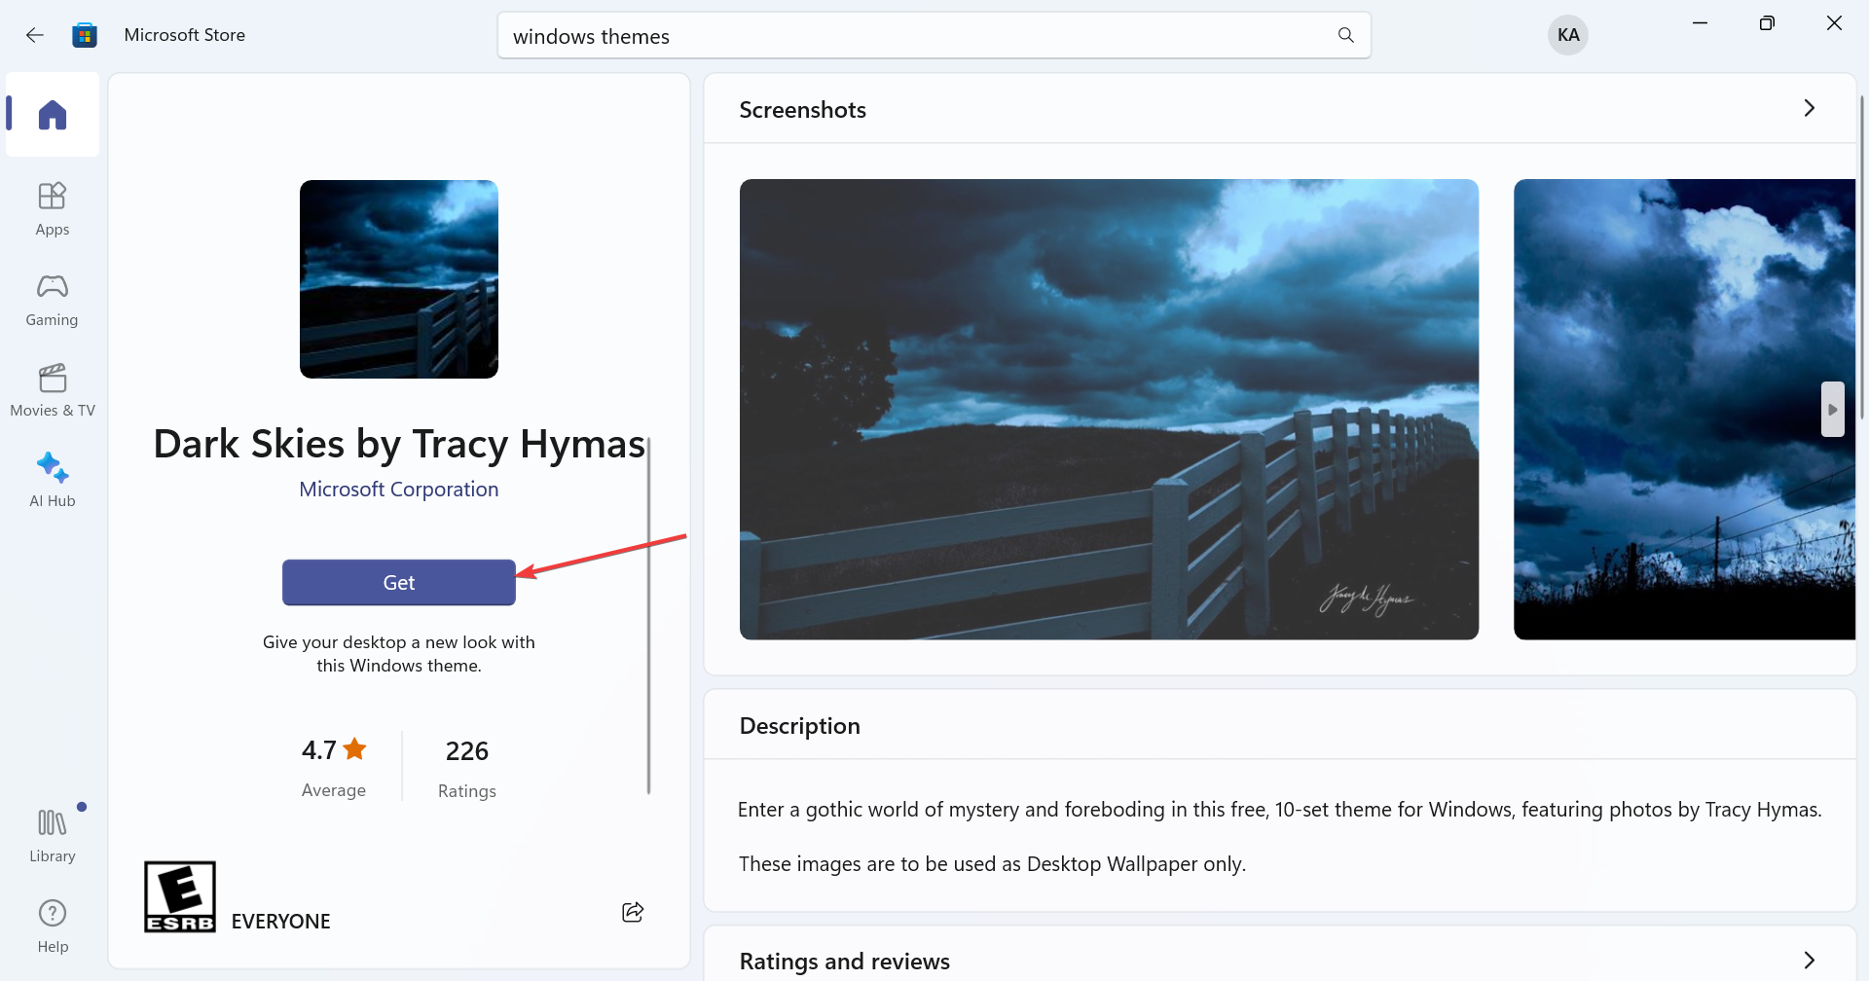Viewport: 1869px width, 981px height.
Task: Click the EVERYONE rating label
Action: pyautogui.click(x=281, y=922)
